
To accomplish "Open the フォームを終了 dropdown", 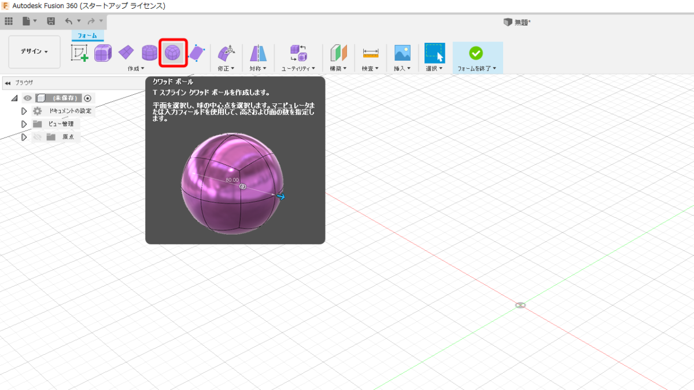I will (x=477, y=68).
